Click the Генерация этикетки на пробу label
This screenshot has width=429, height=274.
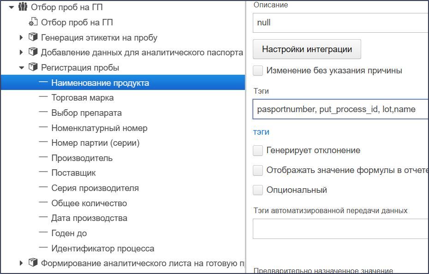(99, 37)
